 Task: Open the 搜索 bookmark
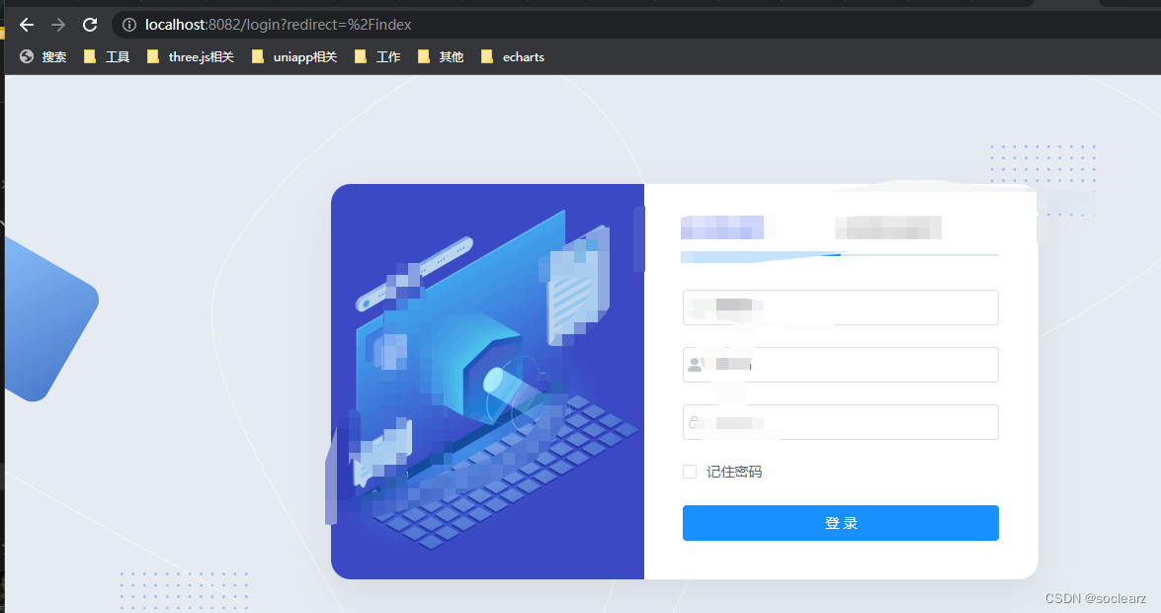pos(42,57)
